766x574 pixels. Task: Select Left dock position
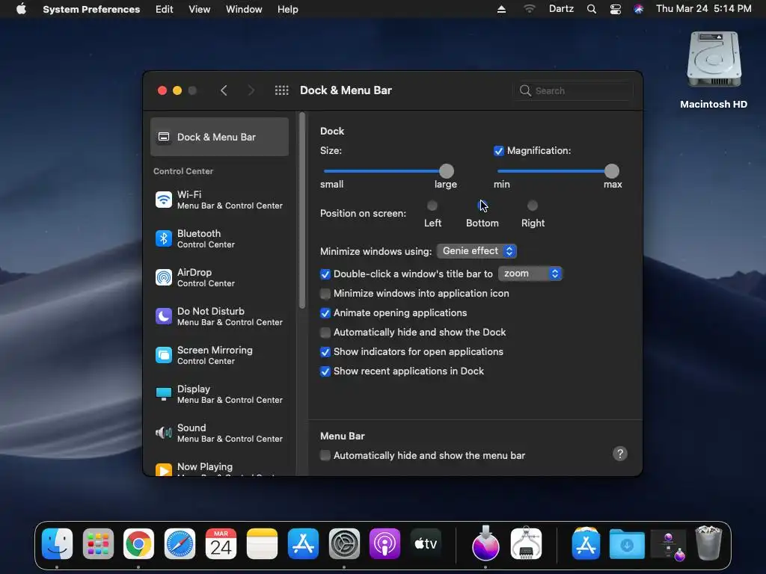(432, 206)
